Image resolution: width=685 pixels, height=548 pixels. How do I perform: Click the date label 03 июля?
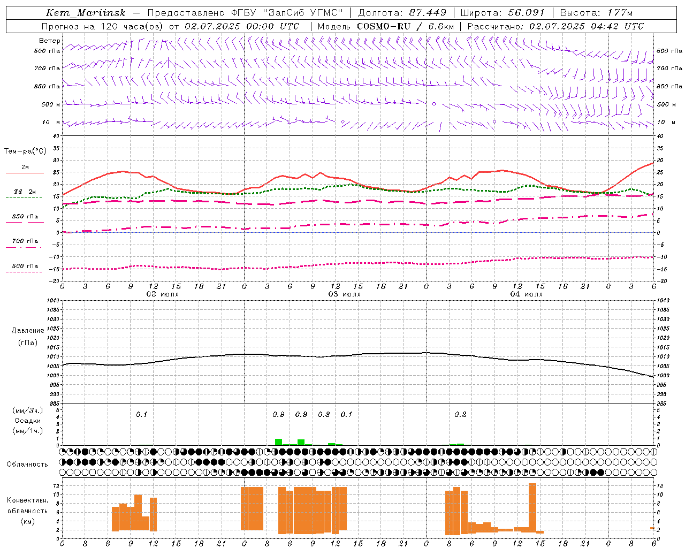344,294
